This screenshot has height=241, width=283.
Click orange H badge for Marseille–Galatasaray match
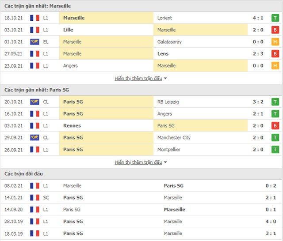(275, 42)
